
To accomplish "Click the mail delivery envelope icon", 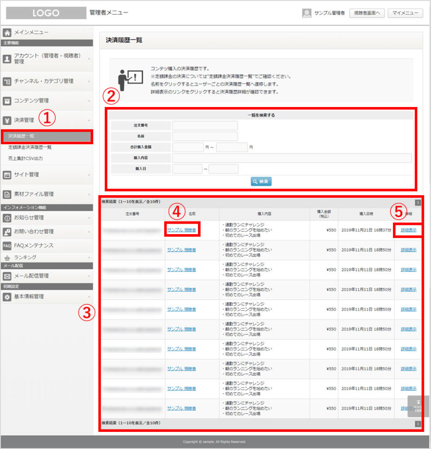I will click(x=7, y=276).
